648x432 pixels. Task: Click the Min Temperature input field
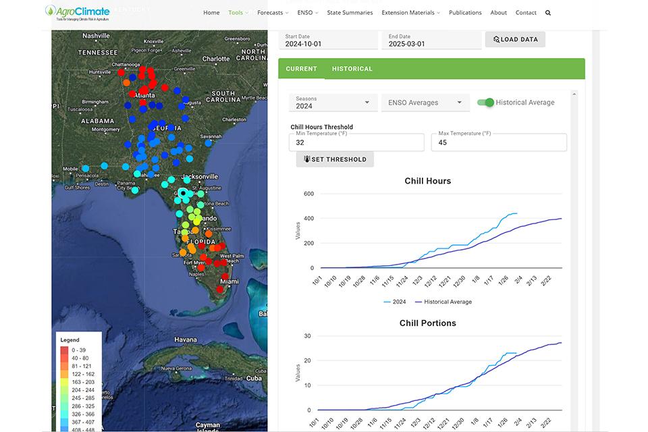356,142
